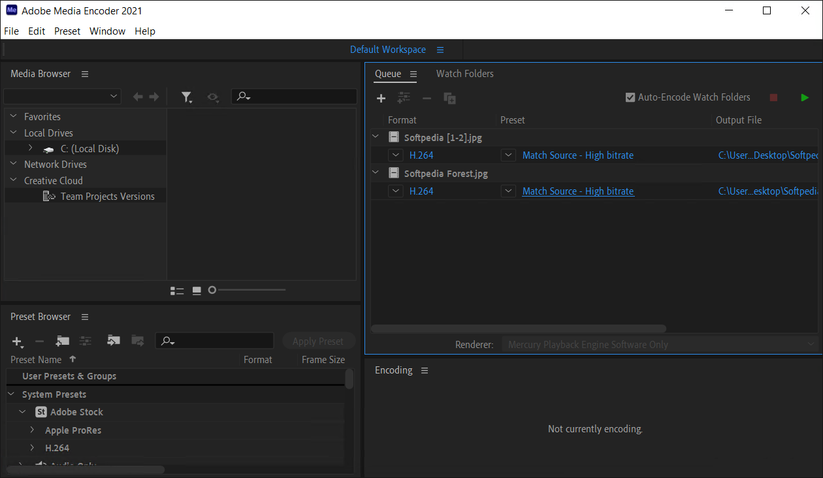Collapse Softpedia Forest.jpg queue item

pos(376,173)
